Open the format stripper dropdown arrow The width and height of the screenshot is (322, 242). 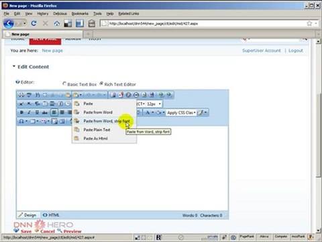pos(205,112)
